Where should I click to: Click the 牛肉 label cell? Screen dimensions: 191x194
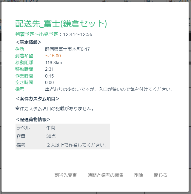(x=51, y=128)
